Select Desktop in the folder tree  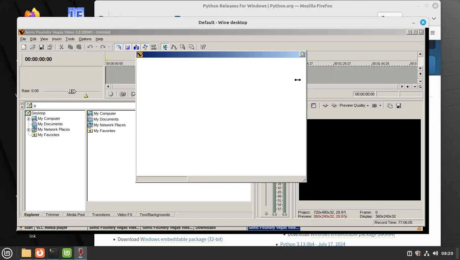[38, 113]
